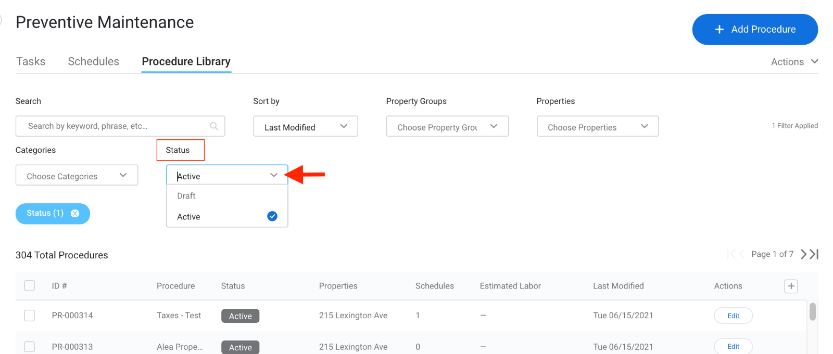This screenshot has height=354, width=833.
Task: Switch to the Tasks tab
Action: tap(31, 61)
